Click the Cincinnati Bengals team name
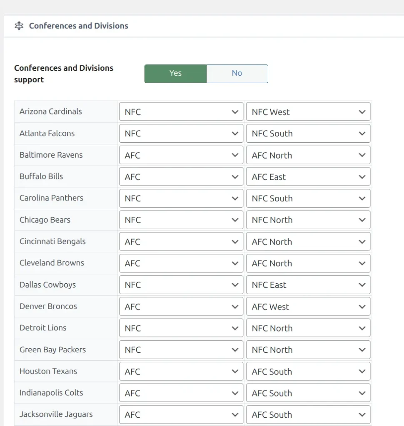 point(52,241)
